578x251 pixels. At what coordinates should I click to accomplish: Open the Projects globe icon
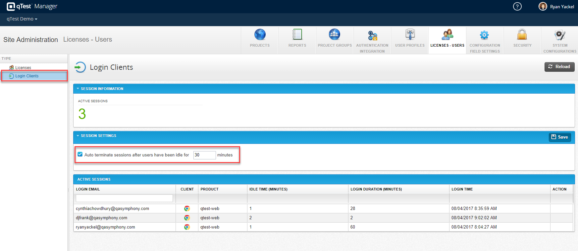[260, 35]
